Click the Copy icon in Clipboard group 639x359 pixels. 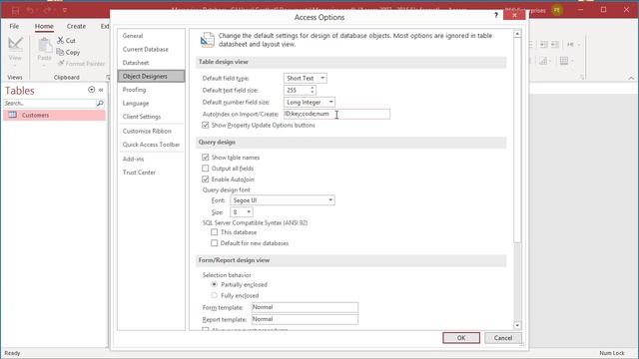pyautogui.click(x=60, y=52)
